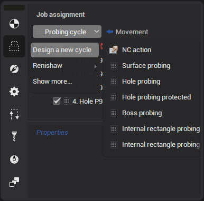
Task: Select the Renishaw menu entry
Action: pyautogui.click(x=64, y=66)
